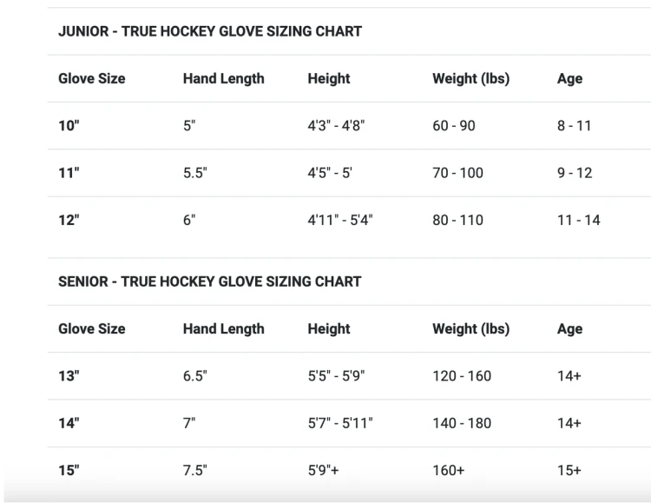Click the 11 - 14 age cell
The height and width of the screenshot is (503, 651).
pyautogui.click(x=579, y=220)
